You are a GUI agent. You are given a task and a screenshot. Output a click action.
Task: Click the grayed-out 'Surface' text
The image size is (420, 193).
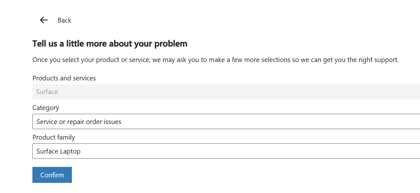(x=47, y=92)
